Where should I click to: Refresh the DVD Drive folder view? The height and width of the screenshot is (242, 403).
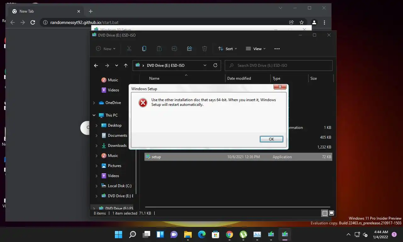coord(215,66)
